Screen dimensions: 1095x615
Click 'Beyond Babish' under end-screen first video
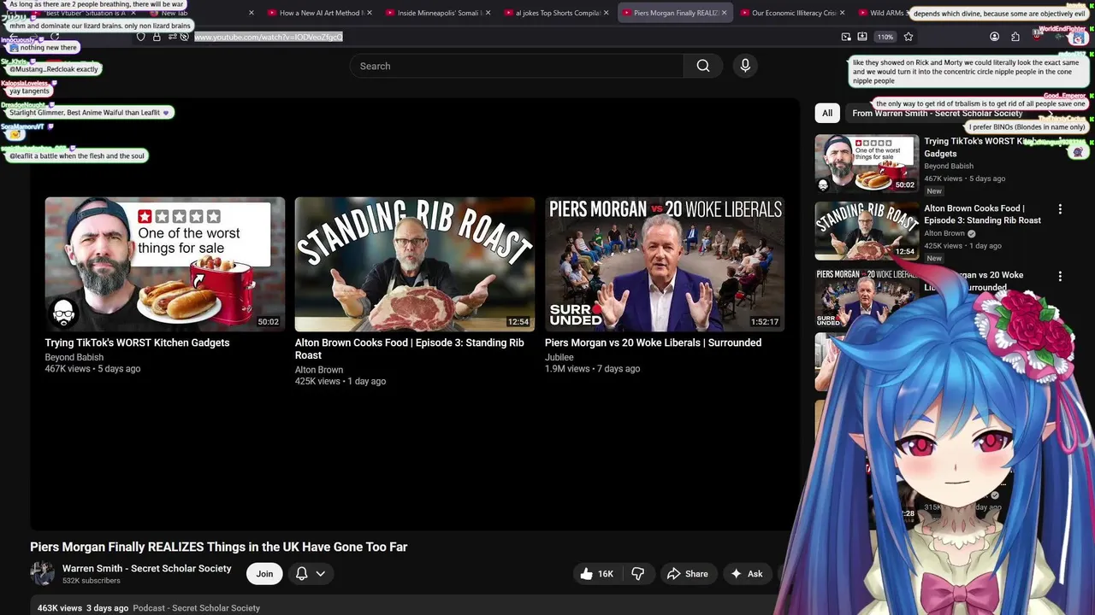pyautogui.click(x=74, y=357)
